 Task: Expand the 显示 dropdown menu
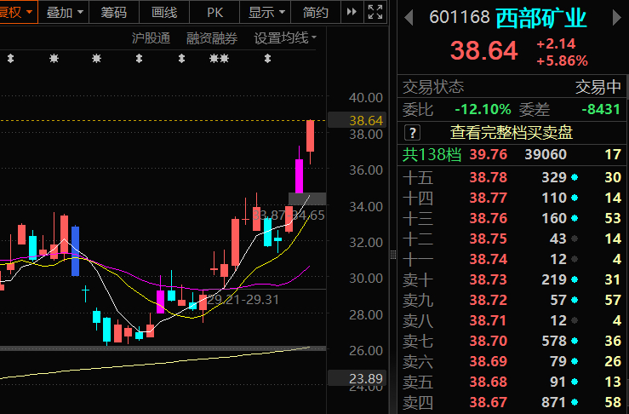(266, 12)
